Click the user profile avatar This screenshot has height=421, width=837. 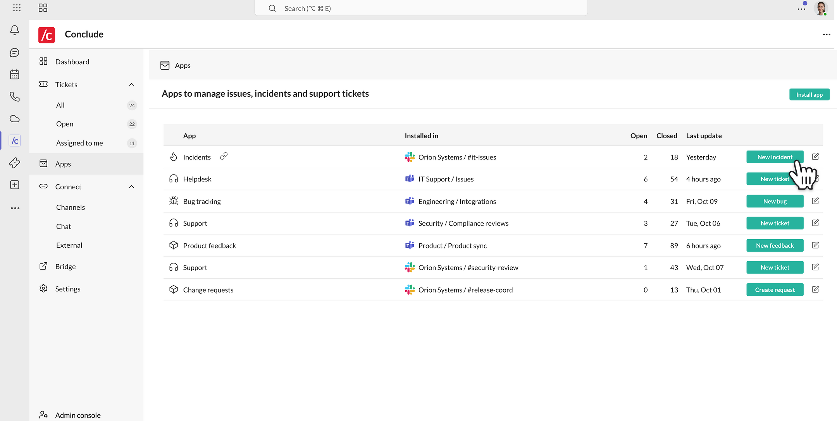(x=821, y=8)
